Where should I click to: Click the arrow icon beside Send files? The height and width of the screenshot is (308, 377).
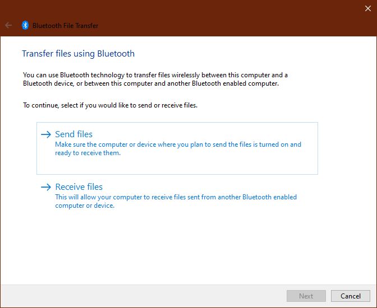click(x=46, y=134)
